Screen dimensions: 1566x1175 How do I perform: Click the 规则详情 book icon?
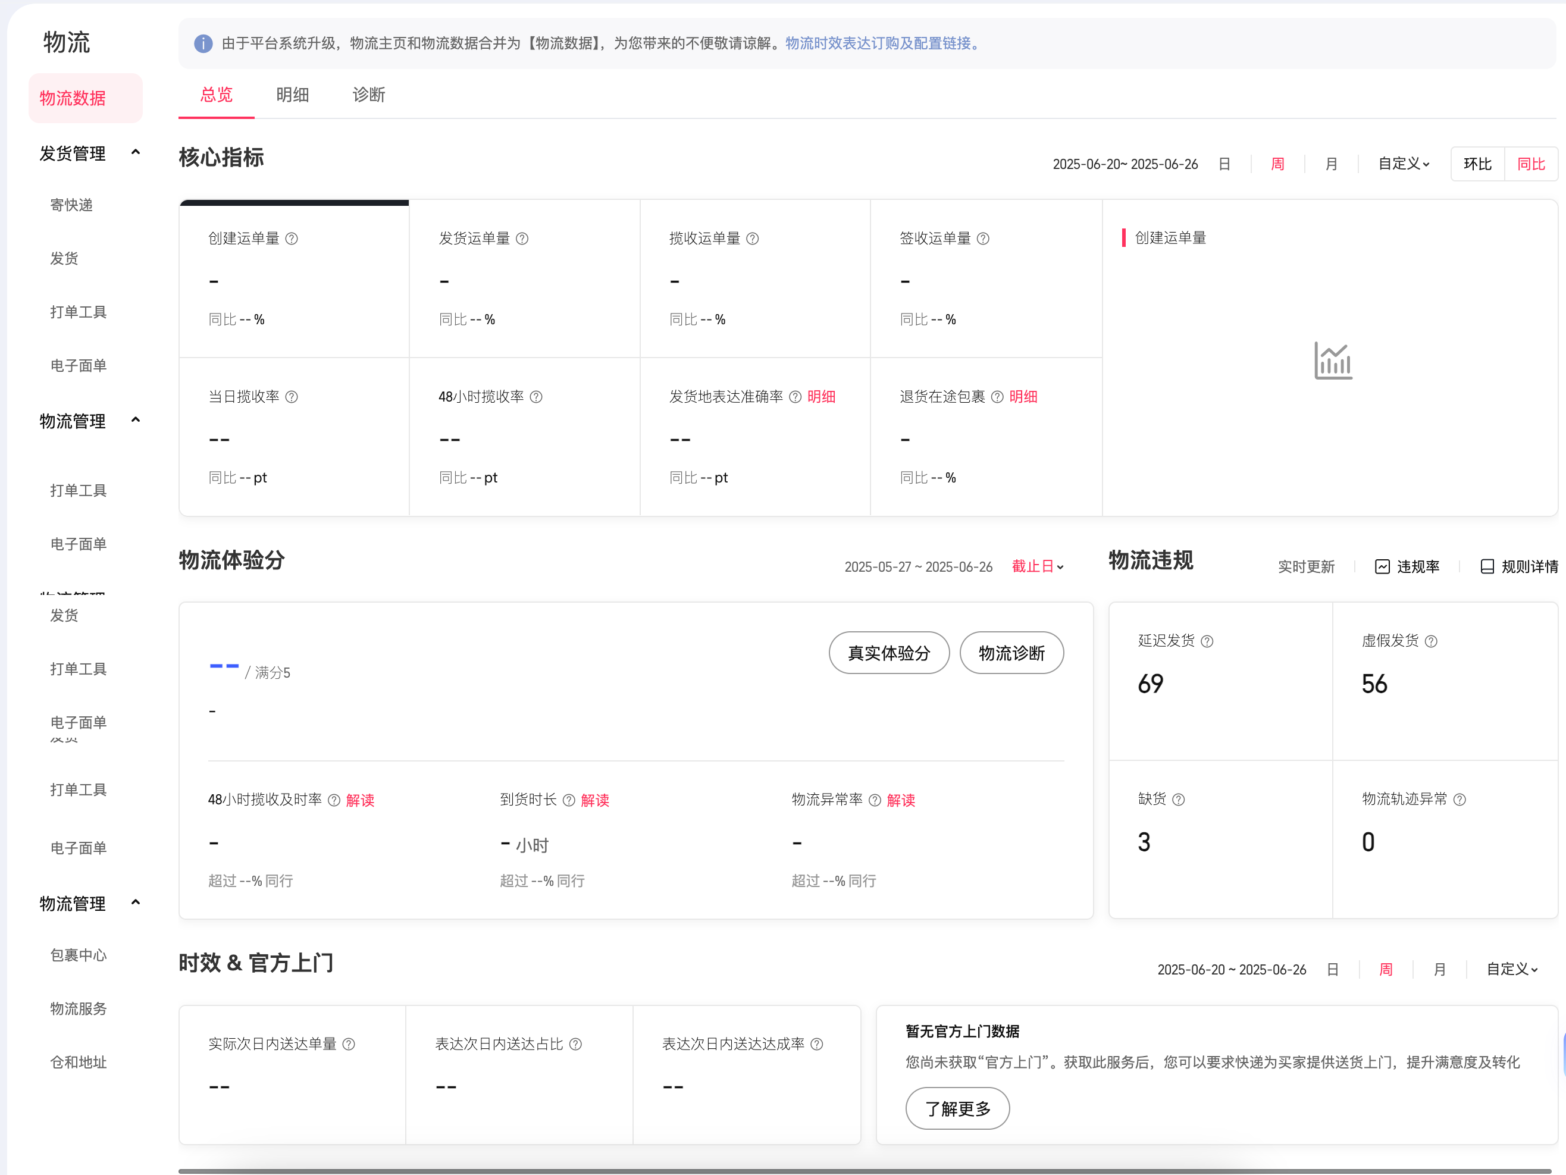1487,566
